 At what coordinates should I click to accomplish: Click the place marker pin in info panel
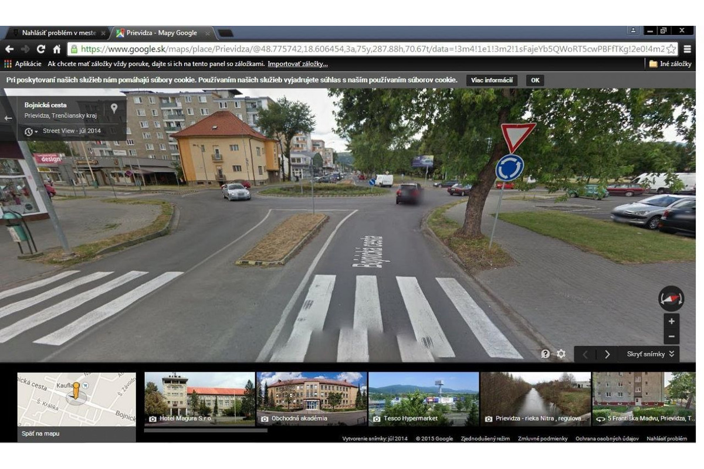[x=114, y=108]
